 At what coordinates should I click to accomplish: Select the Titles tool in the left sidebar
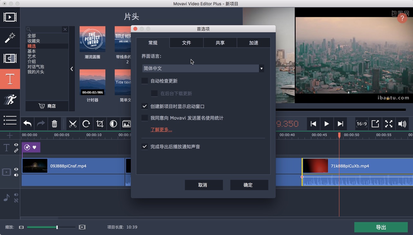[10, 79]
